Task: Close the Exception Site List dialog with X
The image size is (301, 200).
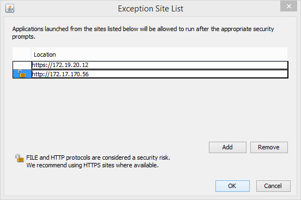Action: [x=288, y=7]
